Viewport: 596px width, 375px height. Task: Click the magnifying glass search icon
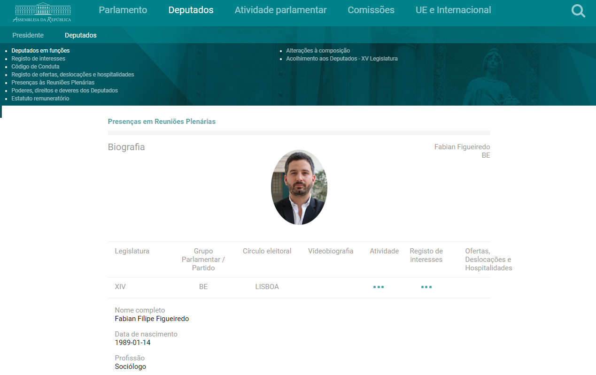tap(578, 11)
